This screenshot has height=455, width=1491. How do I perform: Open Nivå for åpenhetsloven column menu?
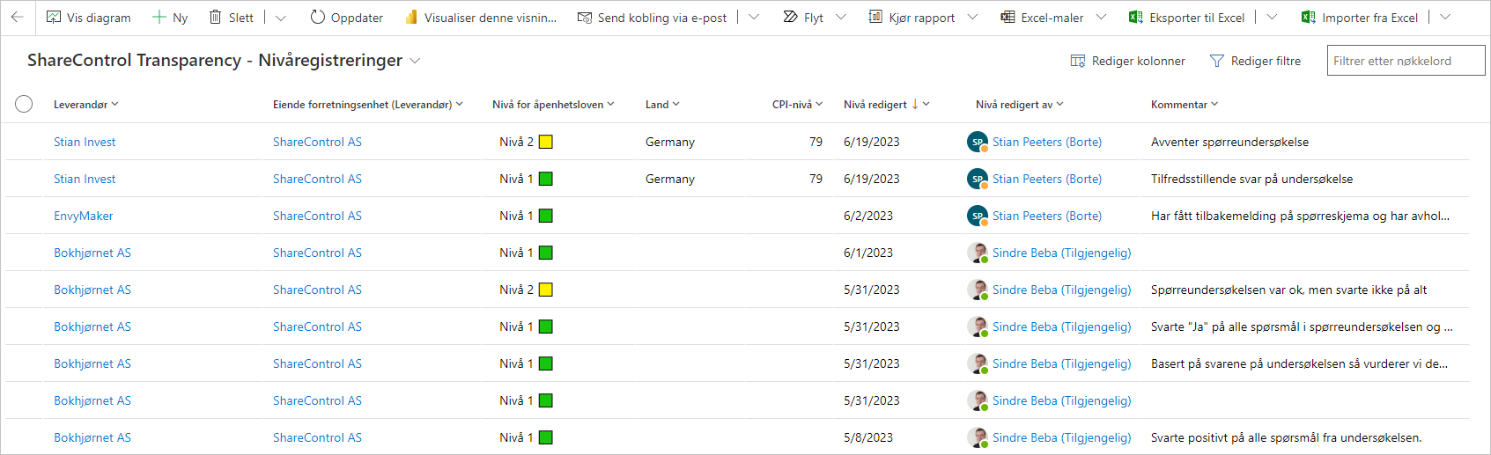coord(553,104)
